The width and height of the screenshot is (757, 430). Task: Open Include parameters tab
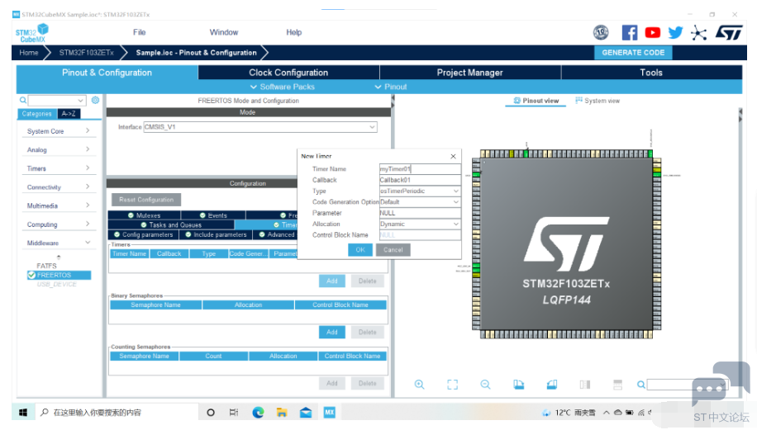click(x=216, y=234)
